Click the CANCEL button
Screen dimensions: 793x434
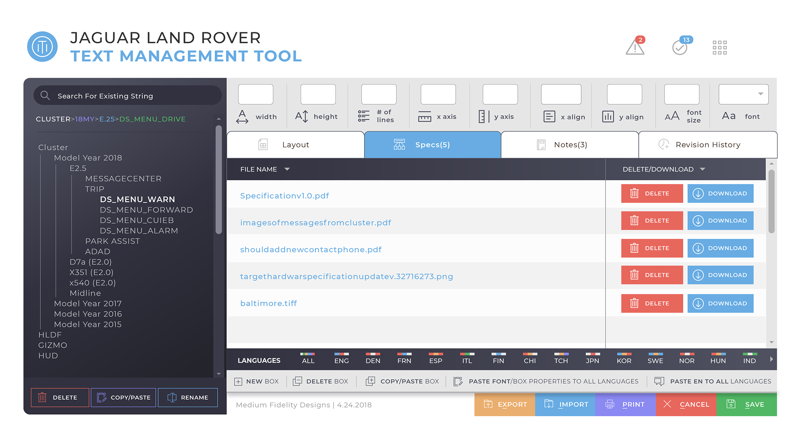click(x=686, y=404)
